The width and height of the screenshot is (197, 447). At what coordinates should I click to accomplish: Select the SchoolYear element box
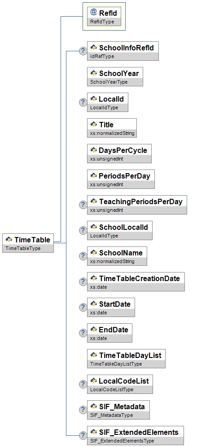point(115,77)
